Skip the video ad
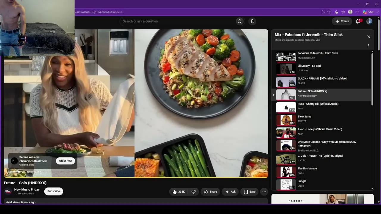The image size is (381, 214). tap(256, 160)
